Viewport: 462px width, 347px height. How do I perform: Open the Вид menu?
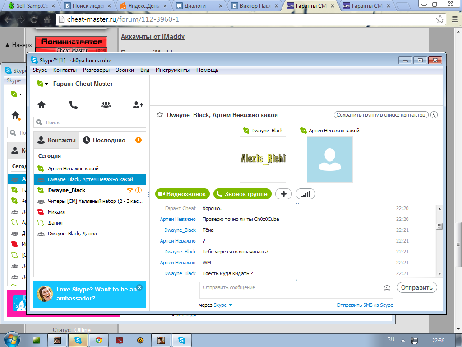[145, 70]
